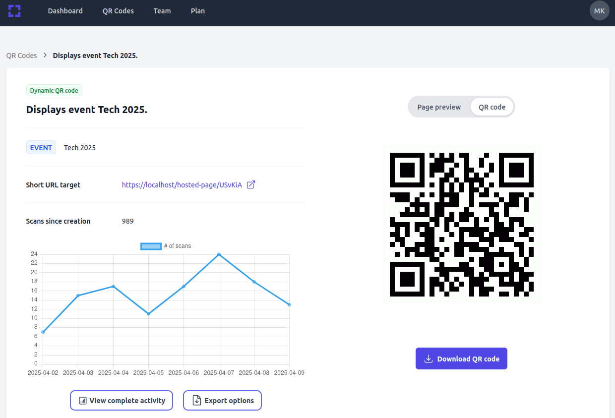
Task: Click the 'Displays event Tech 2025.' breadcrumb text
Action: pos(95,56)
